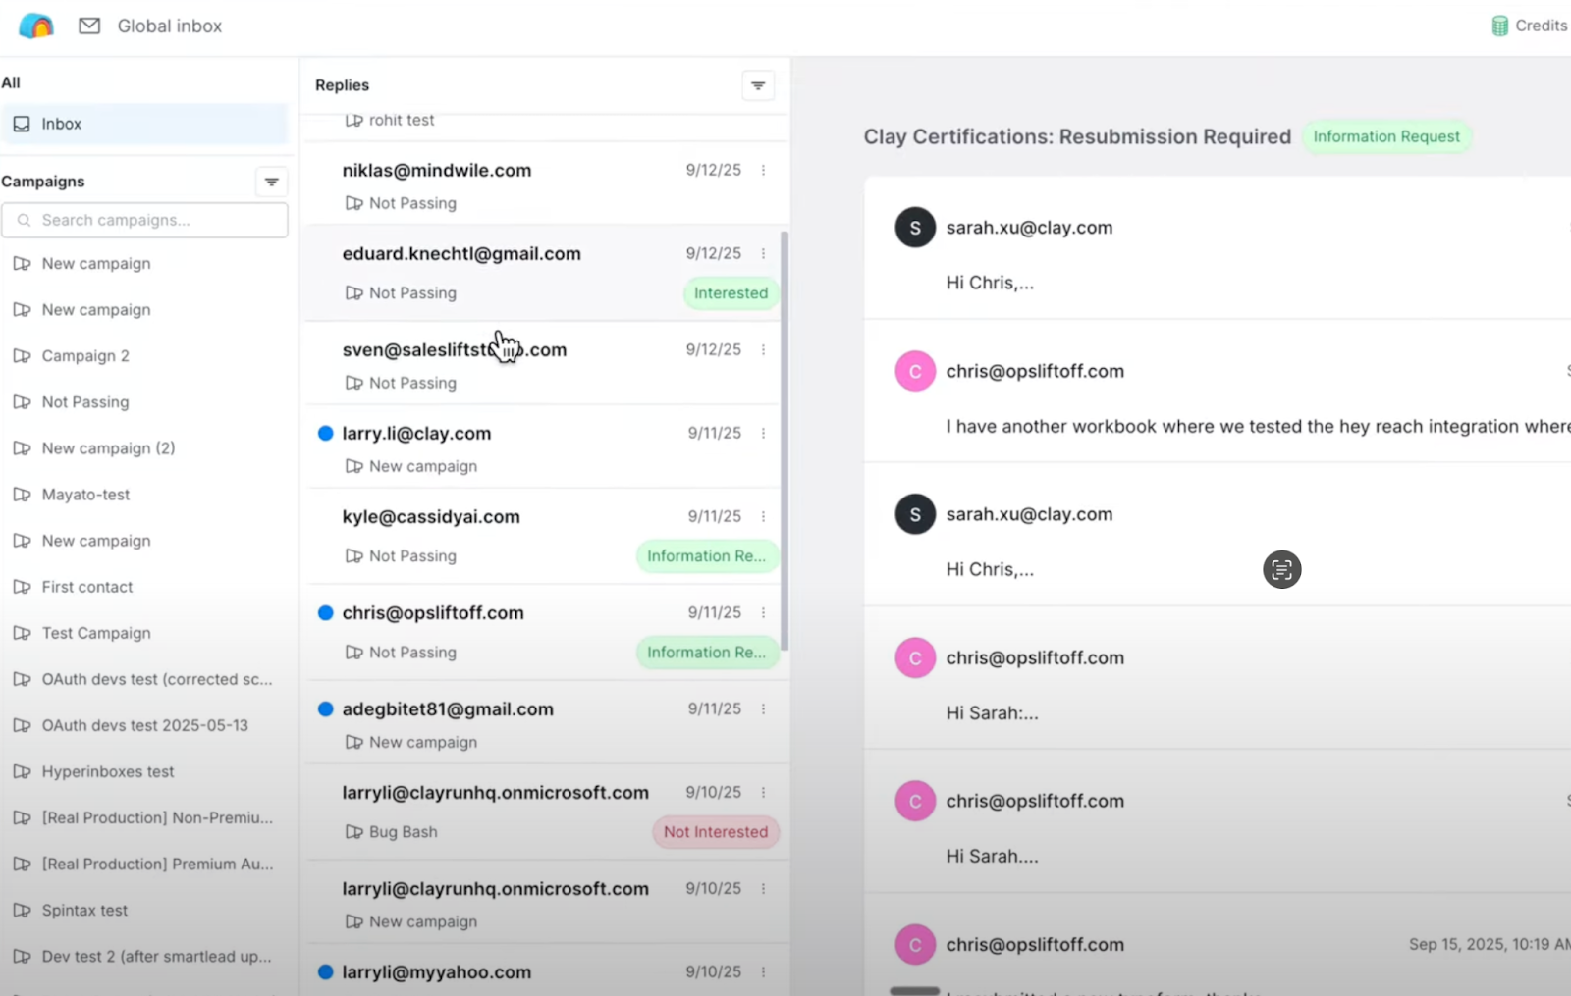Image resolution: width=1571 pixels, height=996 pixels.
Task: Open 'OAuth devs test (corrected sc...' campaign
Action: pos(145,679)
